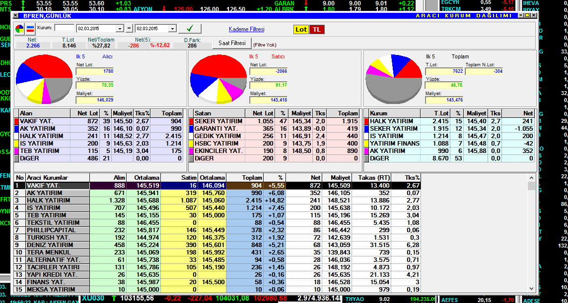Click the pie chart view icon

click(x=19, y=28)
